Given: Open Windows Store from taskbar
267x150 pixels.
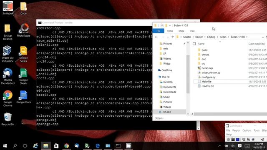Looking at the screenshot, I should point(56,146).
